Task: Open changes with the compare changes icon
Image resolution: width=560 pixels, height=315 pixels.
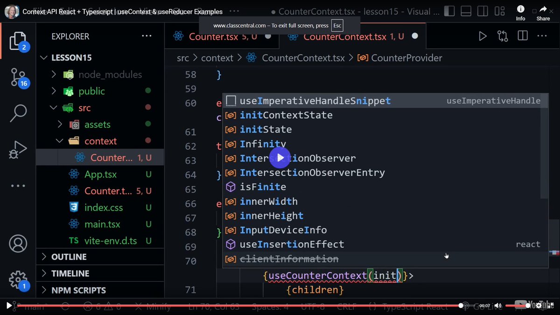Action: click(x=503, y=36)
